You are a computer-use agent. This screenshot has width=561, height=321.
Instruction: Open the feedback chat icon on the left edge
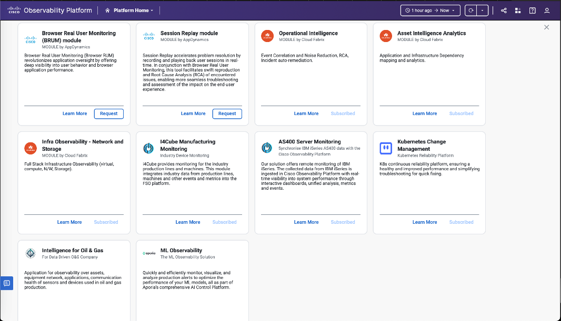pos(6,283)
